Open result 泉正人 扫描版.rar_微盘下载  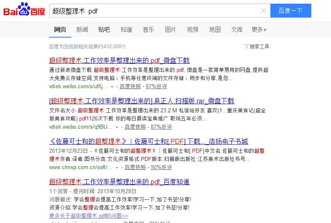pos(142,101)
